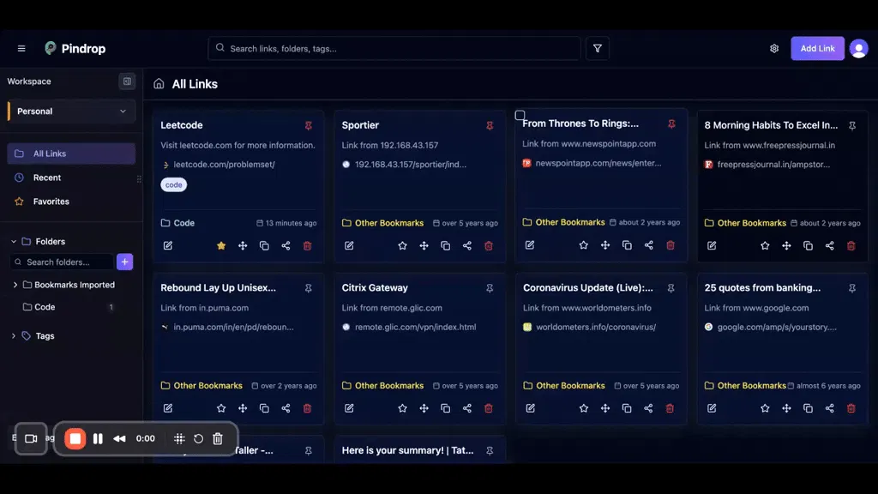878x494 pixels.
Task: Open the hamburger menu icon
Action: pos(21,49)
